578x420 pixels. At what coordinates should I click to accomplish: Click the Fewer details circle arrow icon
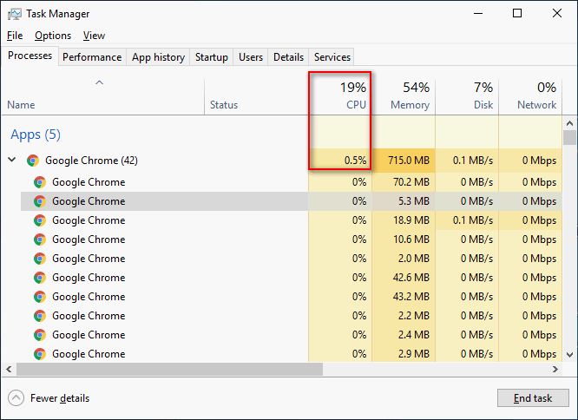point(16,398)
